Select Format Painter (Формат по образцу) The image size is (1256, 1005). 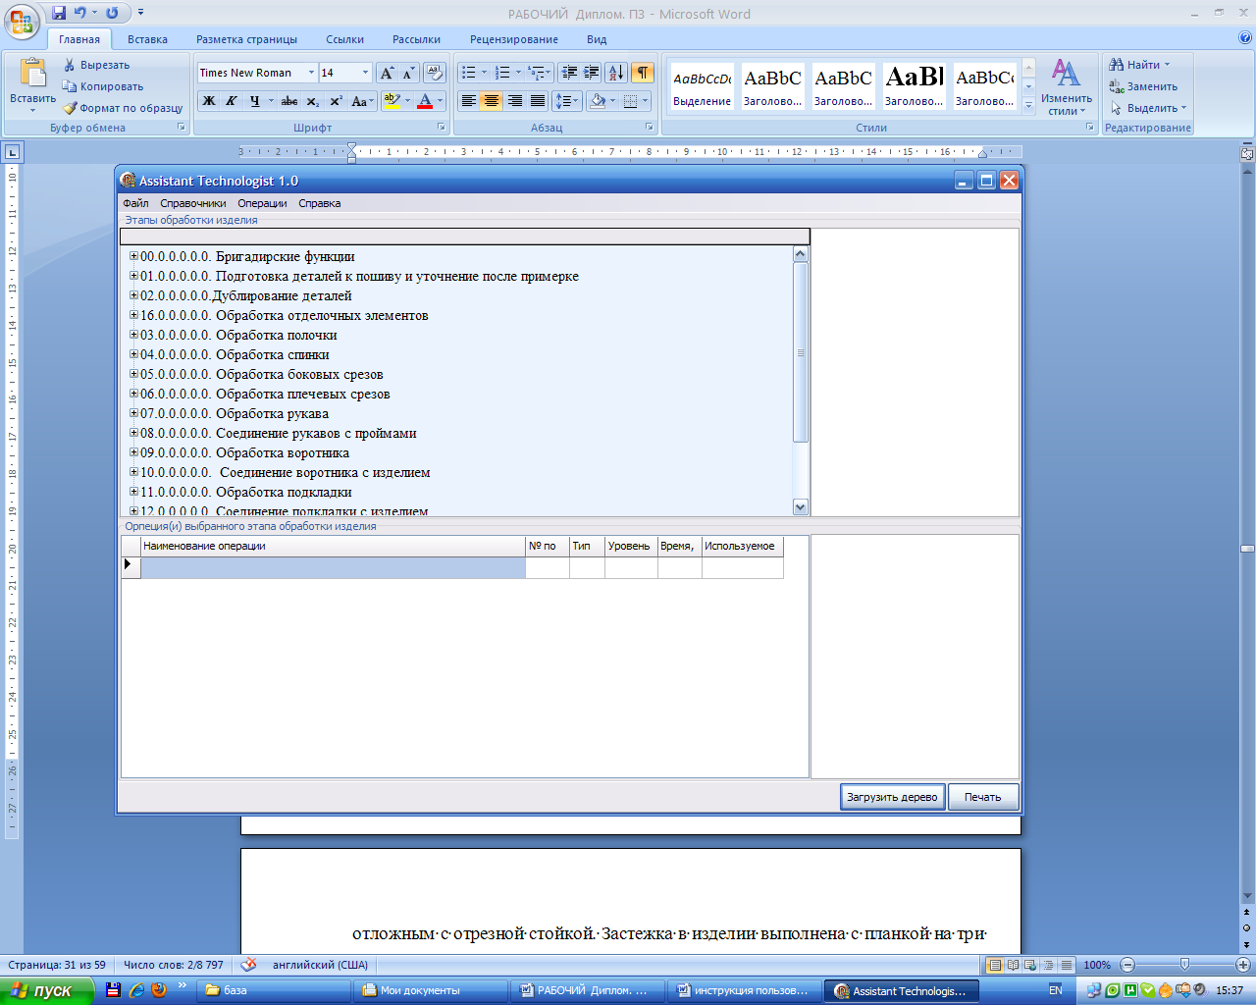click(x=123, y=108)
